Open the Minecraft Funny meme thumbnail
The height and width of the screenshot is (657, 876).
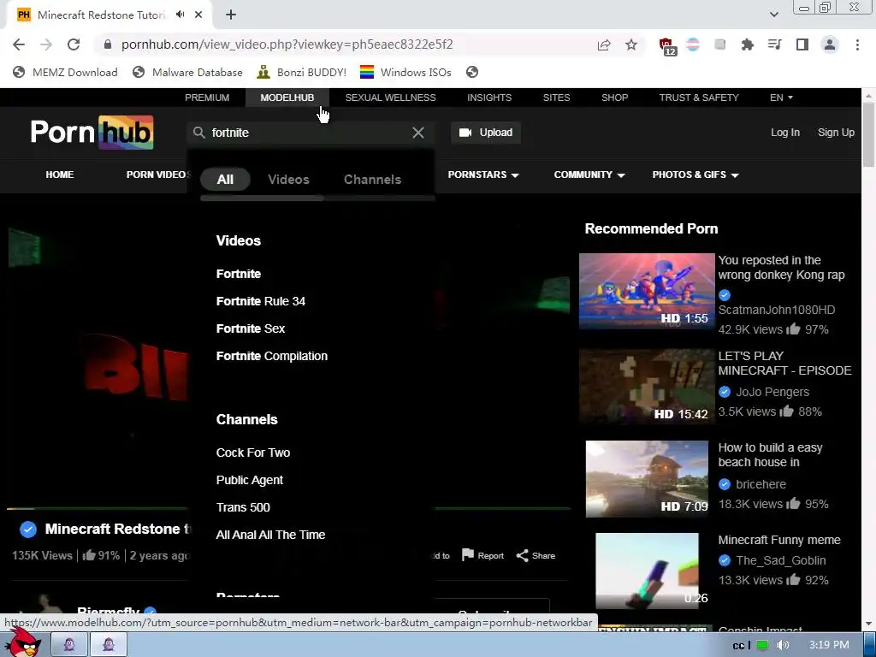(x=647, y=571)
